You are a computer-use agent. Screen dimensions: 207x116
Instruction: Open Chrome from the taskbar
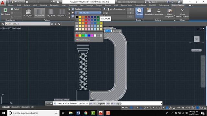[x=86, y=113]
